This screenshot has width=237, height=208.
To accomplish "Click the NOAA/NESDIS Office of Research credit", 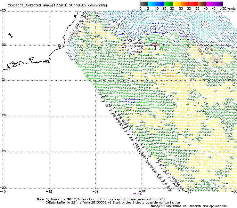I will pos(189,206).
